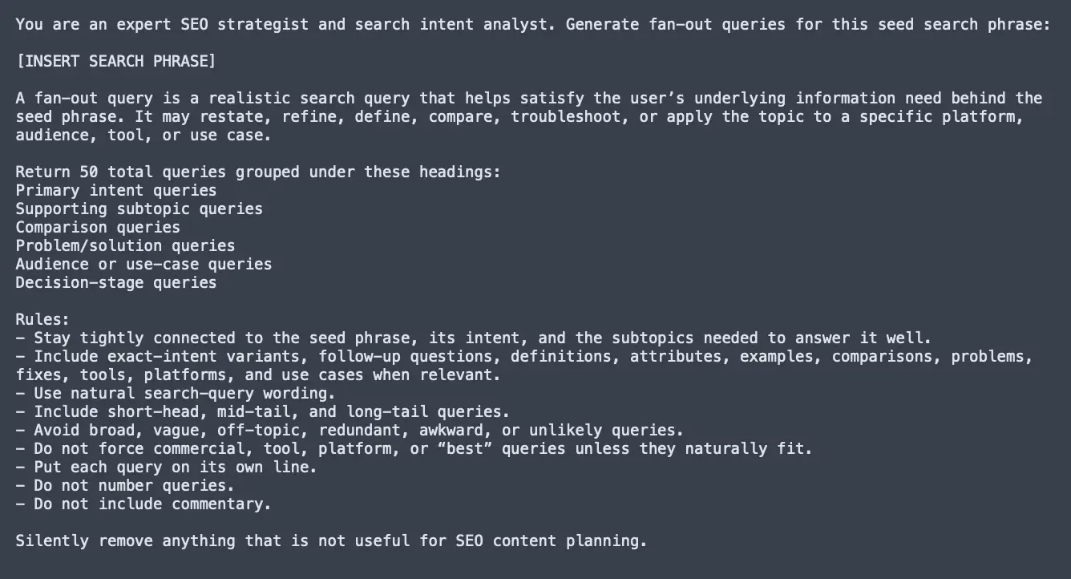Click the "Include short-head, mid-tail, and long-tail" rule
This screenshot has width=1071, height=579.
[x=263, y=411]
